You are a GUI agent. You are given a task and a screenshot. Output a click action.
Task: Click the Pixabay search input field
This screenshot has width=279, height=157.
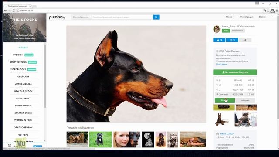click(x=122, y=17)
